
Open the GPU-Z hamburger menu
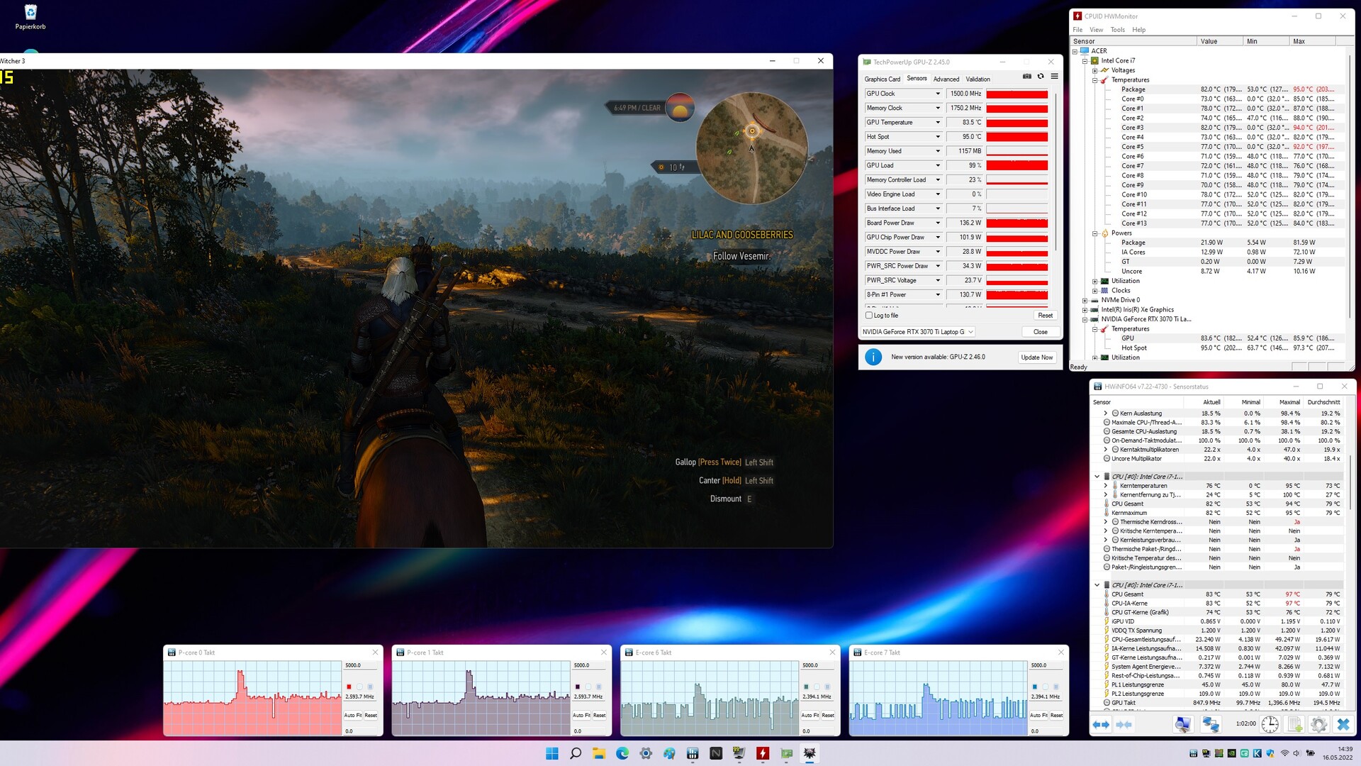[1054, 77]
